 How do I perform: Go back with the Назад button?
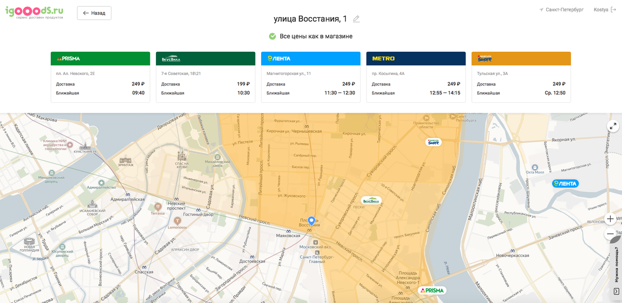tap(94, 13)
